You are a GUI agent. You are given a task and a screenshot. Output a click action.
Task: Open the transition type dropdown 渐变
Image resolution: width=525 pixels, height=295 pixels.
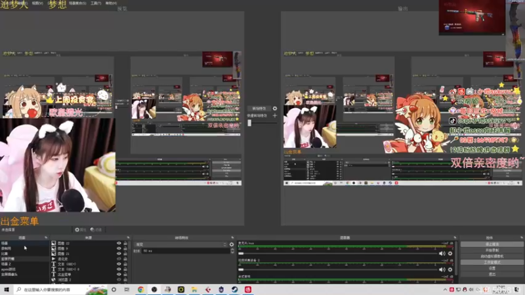coord(181,245)
